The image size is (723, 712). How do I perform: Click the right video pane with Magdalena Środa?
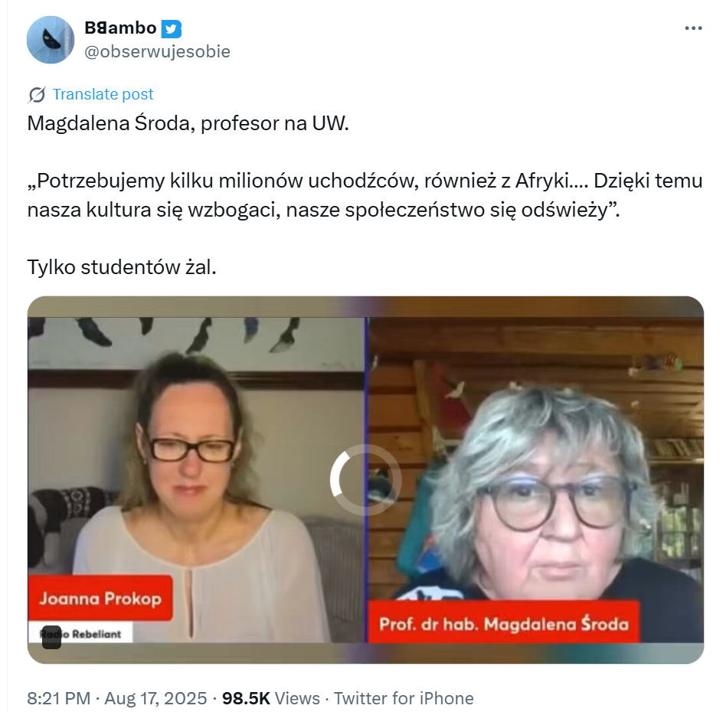[x=536, y=480]
